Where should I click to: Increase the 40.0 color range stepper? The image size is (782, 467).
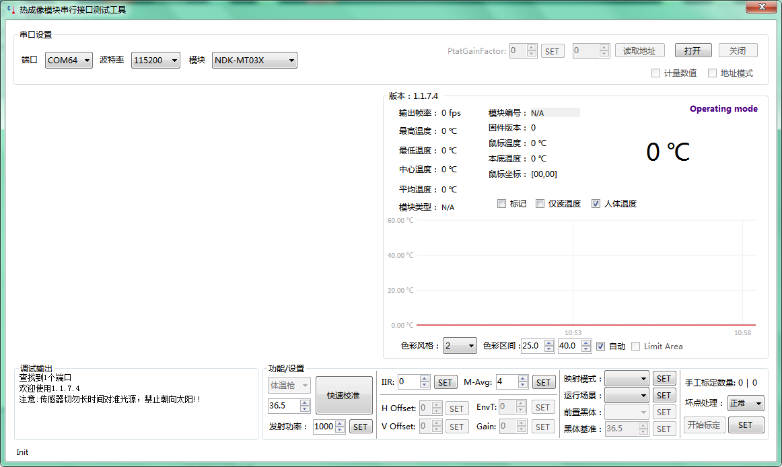(587, 343)
